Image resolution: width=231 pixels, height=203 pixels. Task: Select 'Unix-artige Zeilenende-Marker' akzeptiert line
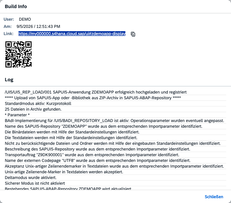115,172
